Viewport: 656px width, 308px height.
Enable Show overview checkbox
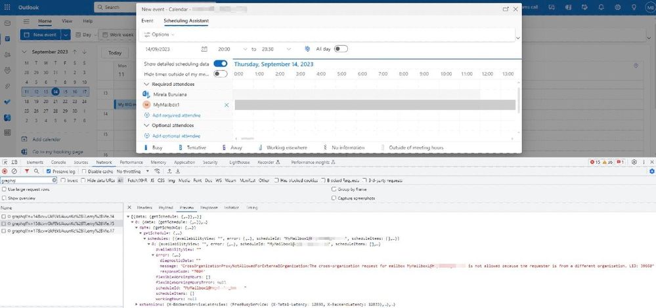pos(4,199)
